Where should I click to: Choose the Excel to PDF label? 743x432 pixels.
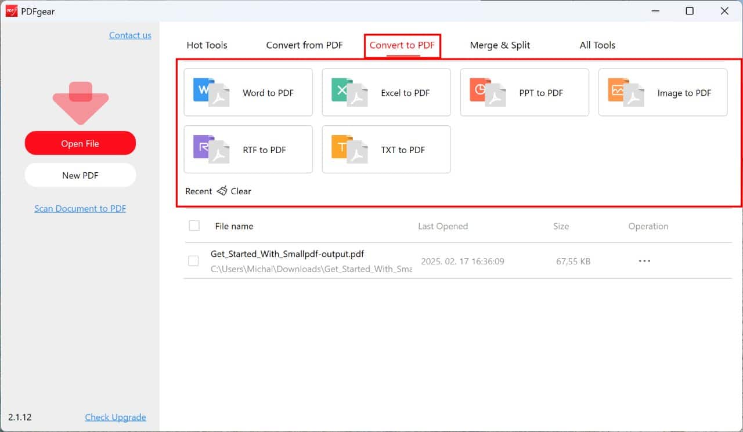tap(405, 93)
